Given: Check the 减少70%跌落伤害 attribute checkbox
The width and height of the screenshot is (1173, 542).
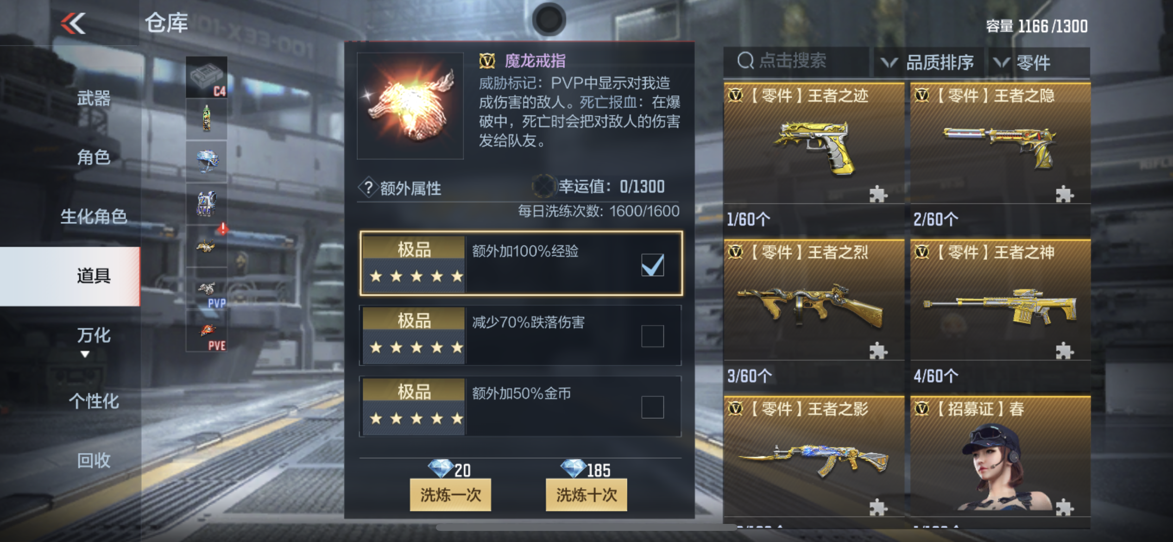Looking at the screenshot, I should pyautogui.click(x=652, y=336).
